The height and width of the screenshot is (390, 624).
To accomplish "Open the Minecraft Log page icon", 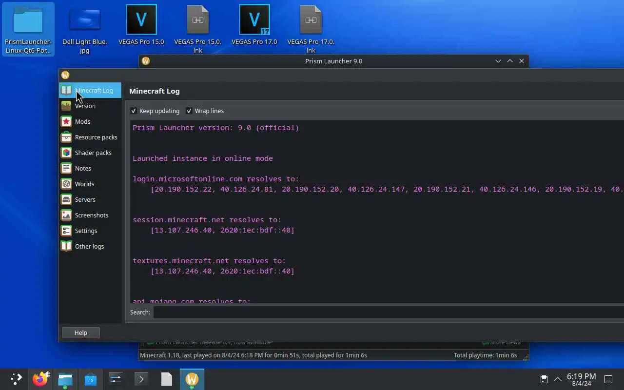I will pos(66,90).
